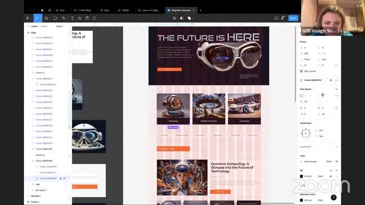Open fill styles icon
Image resolution: width=365 pixels, height=205 pixels.
[331, 171]
